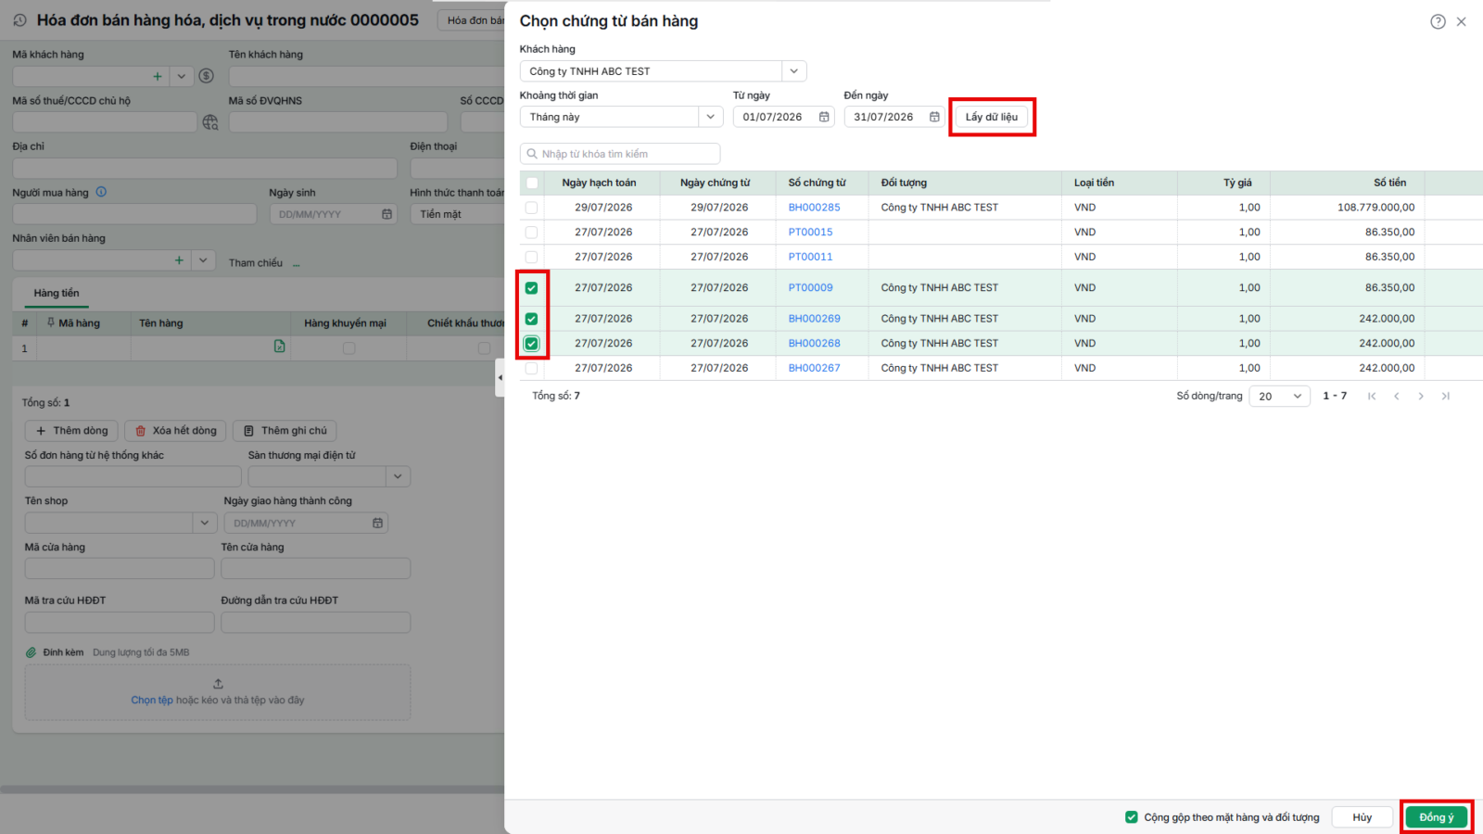Screen dimensions: 1483x834
Task: Click the Hóa đơn bán tab in header
Action: [473, 20]
